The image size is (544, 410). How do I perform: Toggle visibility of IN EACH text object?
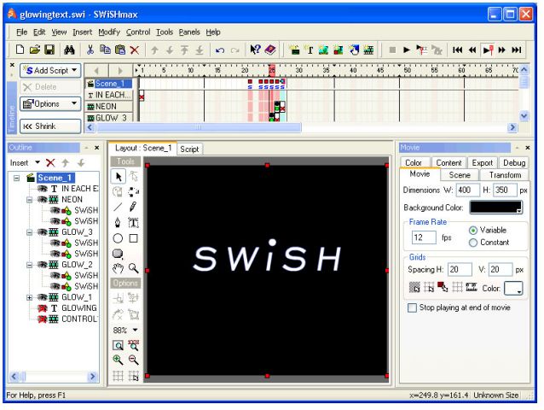pyautogui.click(x=43, y=189)
